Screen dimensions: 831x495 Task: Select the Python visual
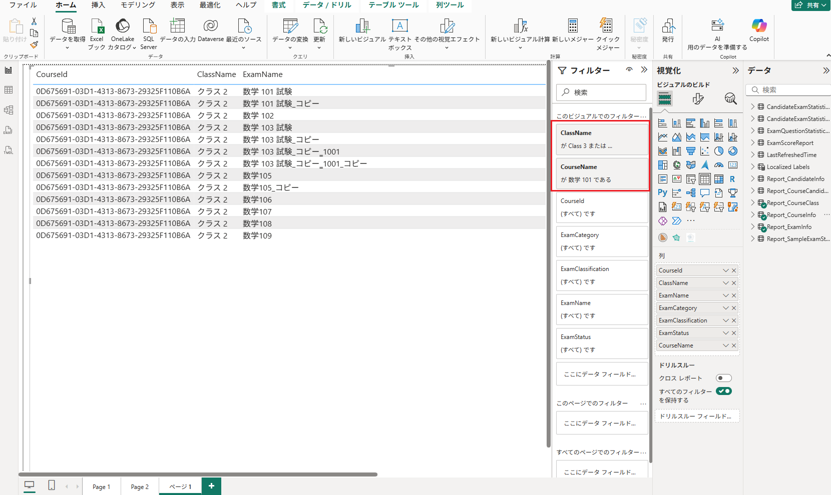[662, 192]
